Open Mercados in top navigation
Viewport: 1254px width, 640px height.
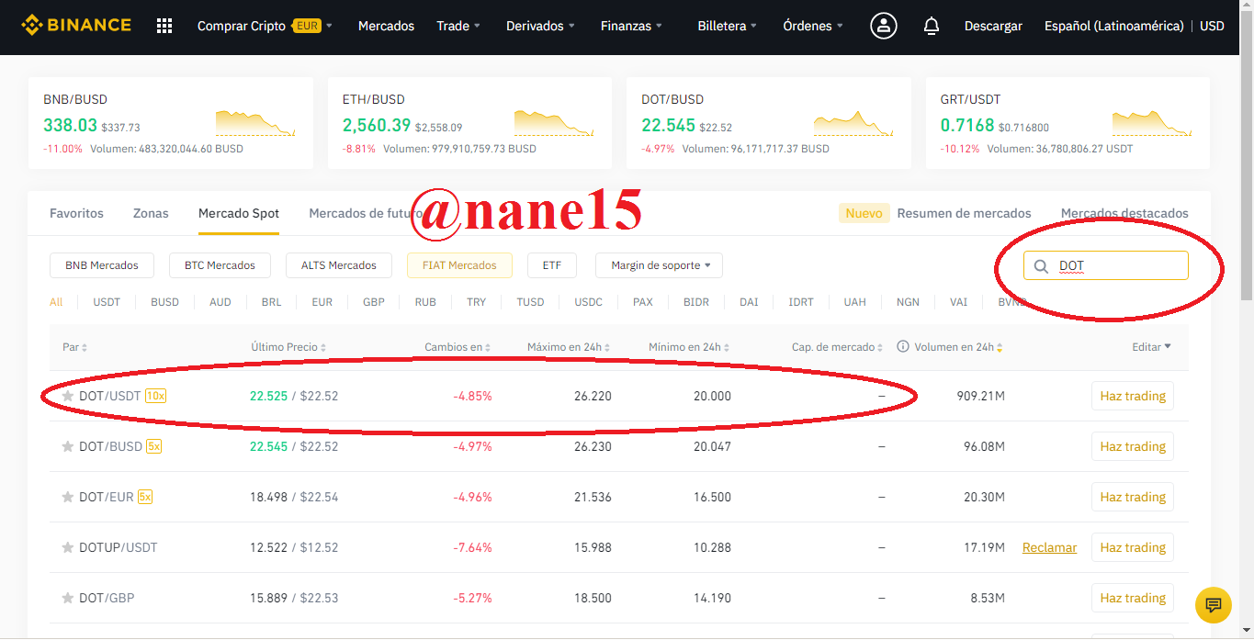[386, 26]
